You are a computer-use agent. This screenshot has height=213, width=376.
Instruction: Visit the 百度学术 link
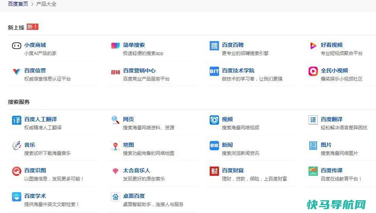coord(35,196)
